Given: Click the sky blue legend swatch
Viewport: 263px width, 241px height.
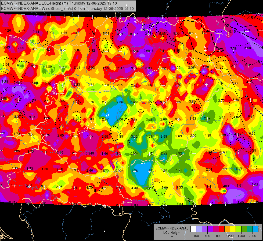Looking at the screenshot, I should [255, 229].
